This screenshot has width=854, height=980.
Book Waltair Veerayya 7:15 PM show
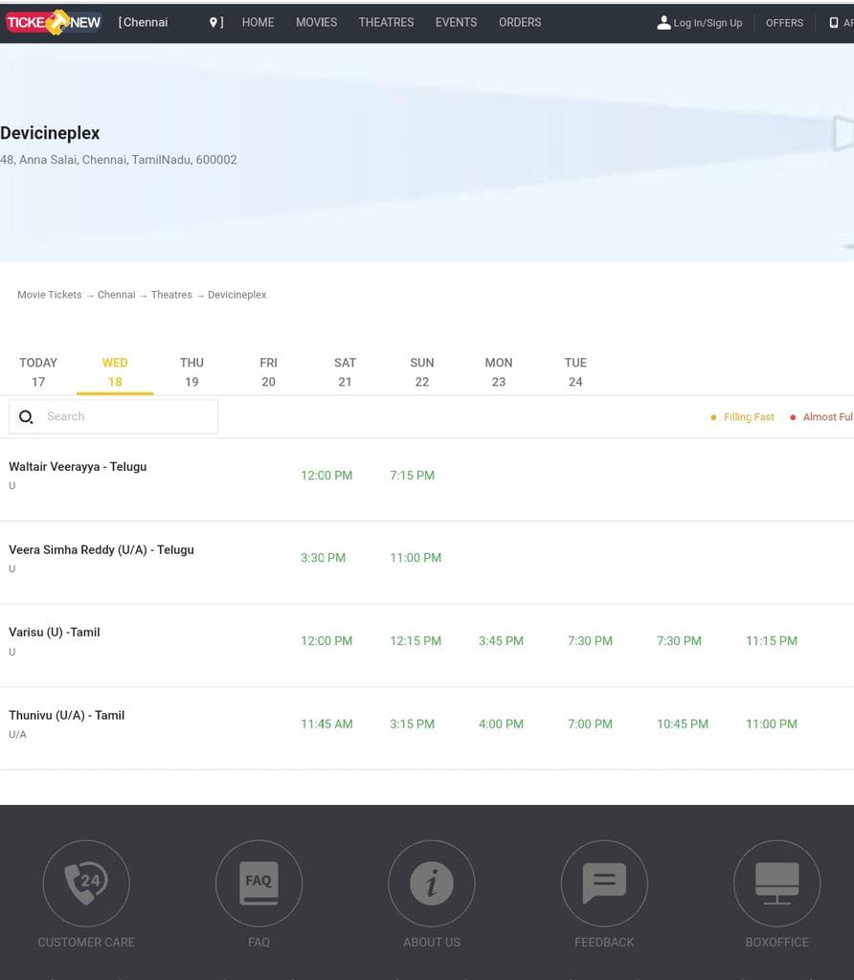(412, 476)
